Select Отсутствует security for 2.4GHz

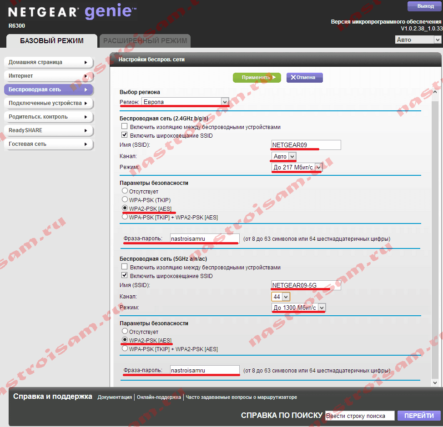pos(125,191)
